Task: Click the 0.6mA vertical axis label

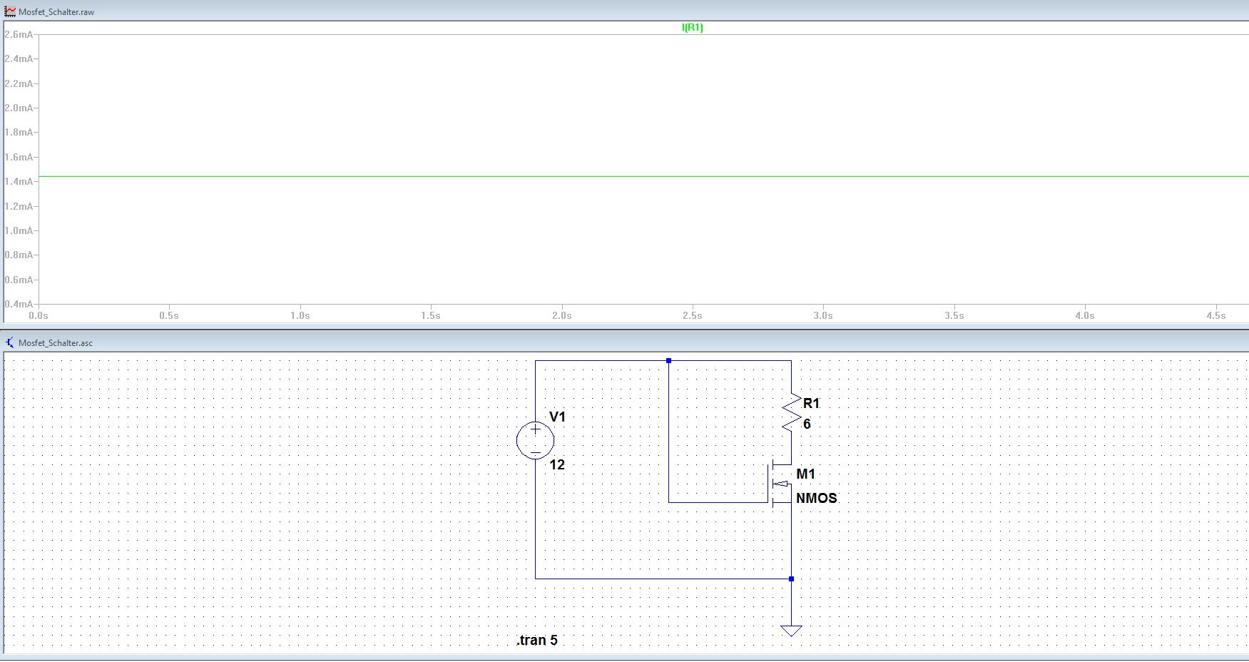Action: click(19, 280)
